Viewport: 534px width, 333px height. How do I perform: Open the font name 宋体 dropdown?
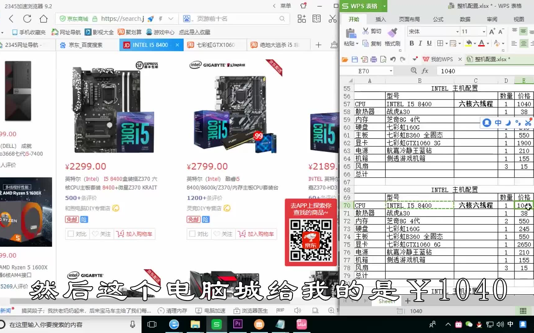457,32
